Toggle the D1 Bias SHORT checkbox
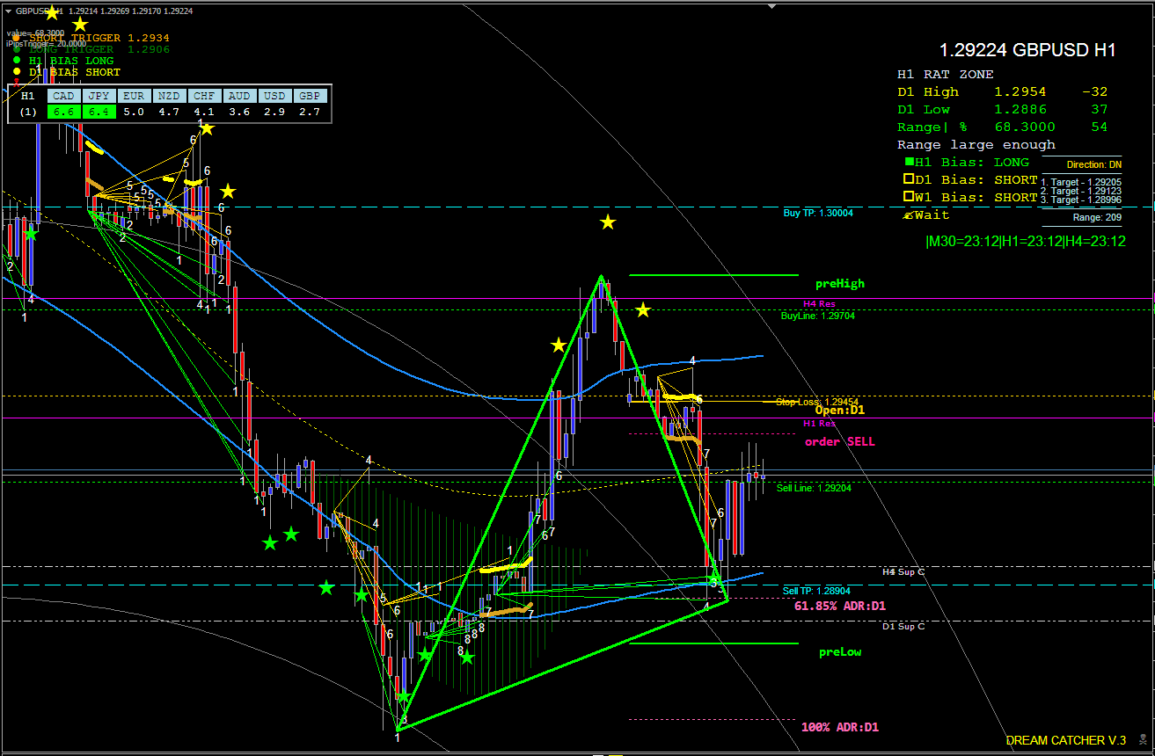The image size is (1155, 756). [x=907, y=179]
